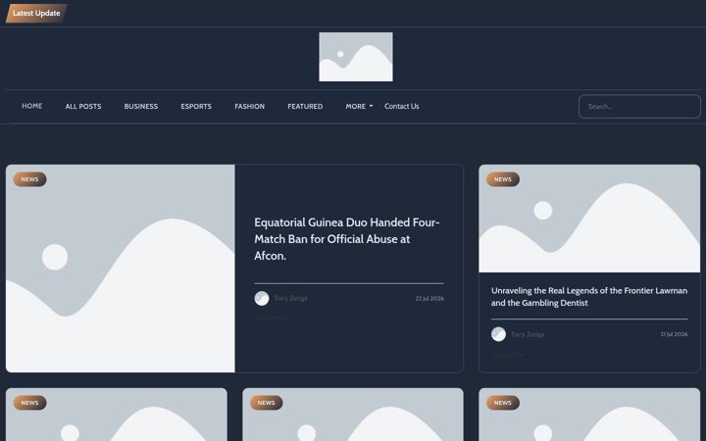Click the NEWS tag on the bottom-right card

(502, 403)
